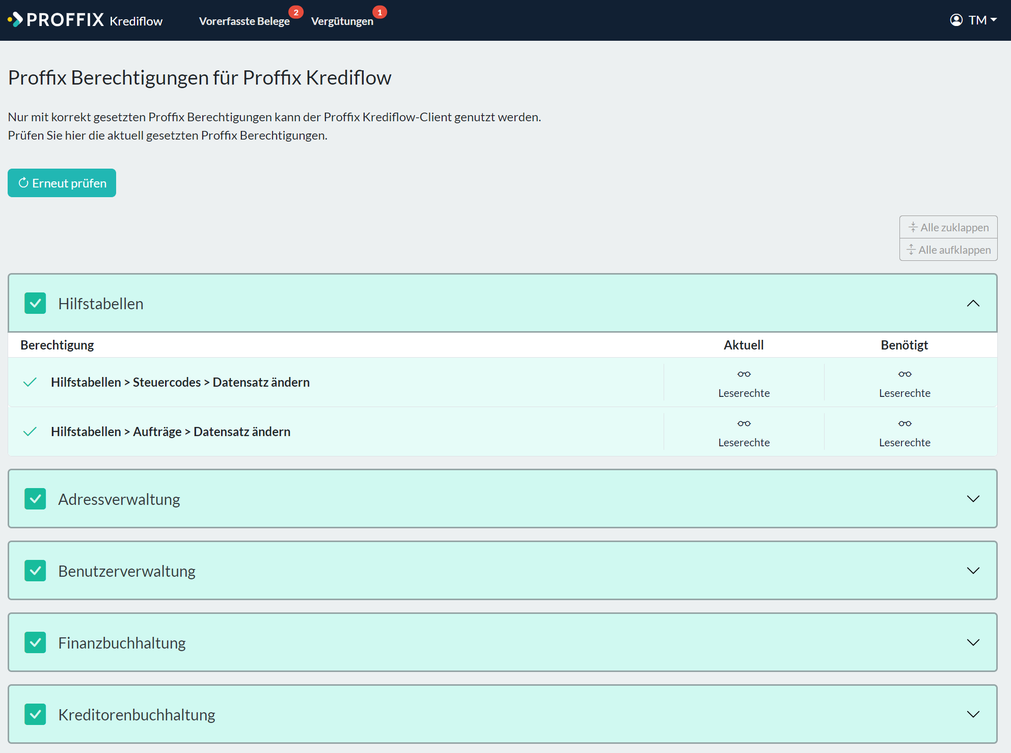Click the user profile icon
This screenshot has height=753, width=1011.
[957, 20]
